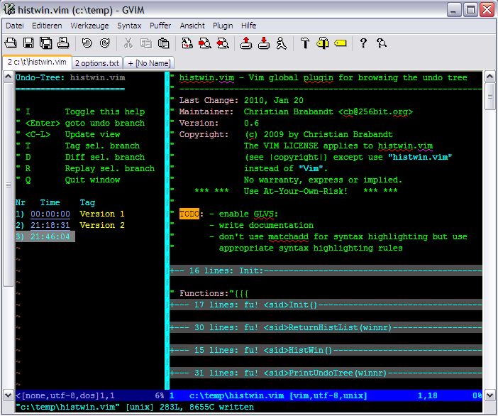
Task: Click the Load session icon
Action: click(x=246, y=43)
